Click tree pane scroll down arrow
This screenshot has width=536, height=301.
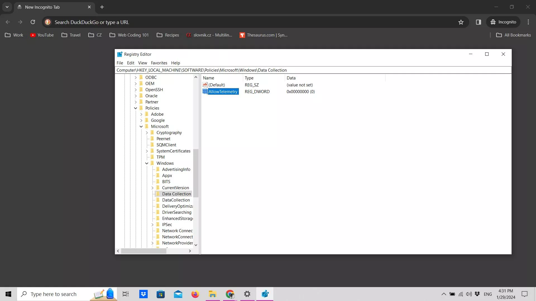pyautogui.click(x=196, y=245)
